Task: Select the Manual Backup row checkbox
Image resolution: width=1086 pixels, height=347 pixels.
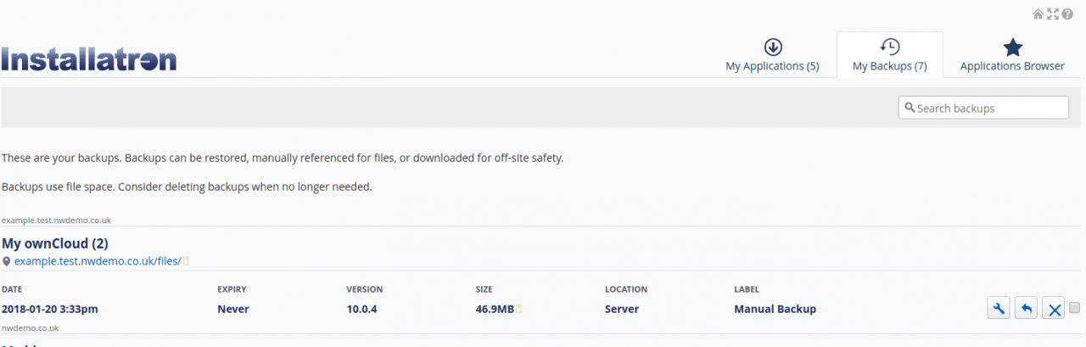Action: pos(1075,307)
